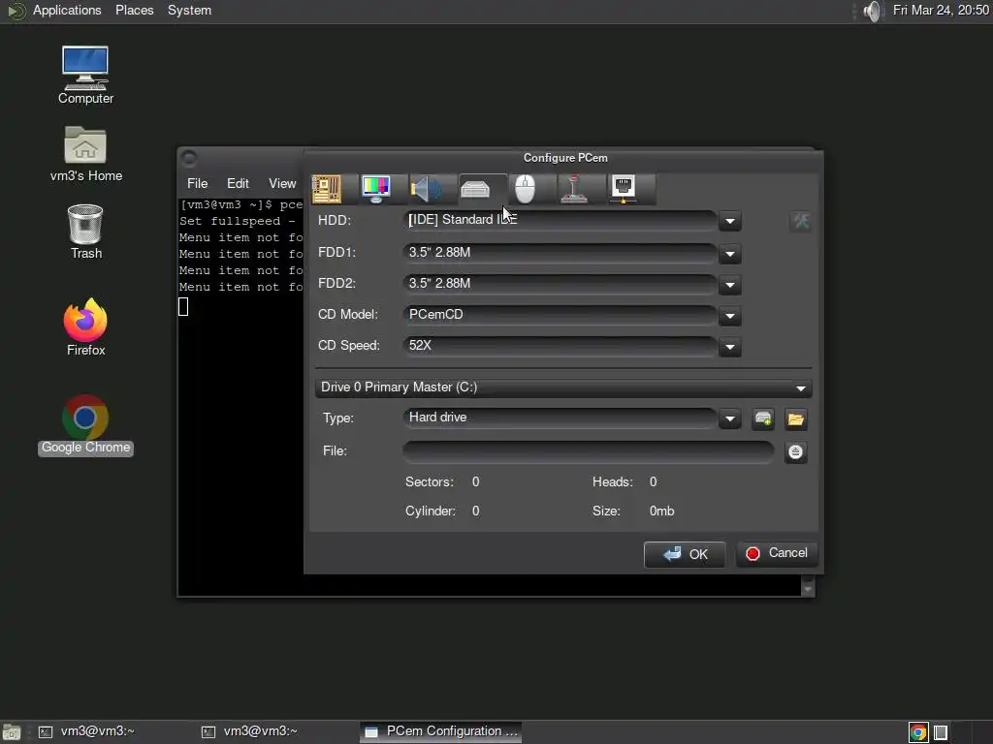Open the display settings tab
Viewport: 993px width, 744px height.
click(376, 189)
